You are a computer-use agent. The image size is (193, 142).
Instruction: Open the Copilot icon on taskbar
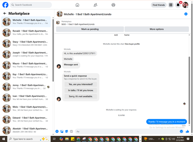61,139
